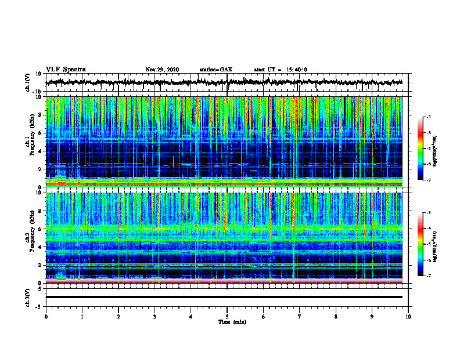The height and width of the screenshot is (355, 460).
Task: Click time axis tick label "1"
Action: pos(82,317)
